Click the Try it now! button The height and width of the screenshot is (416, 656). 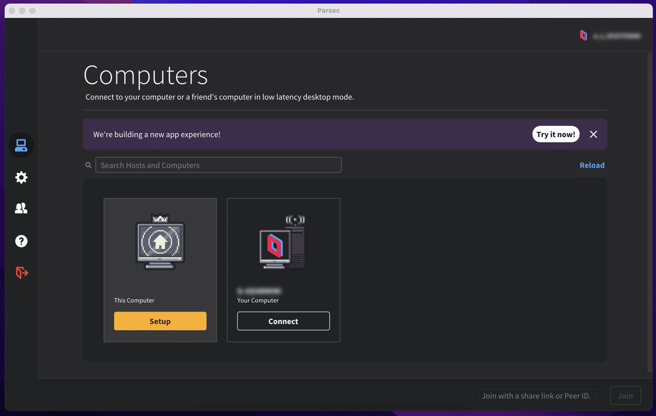(555, 134)
